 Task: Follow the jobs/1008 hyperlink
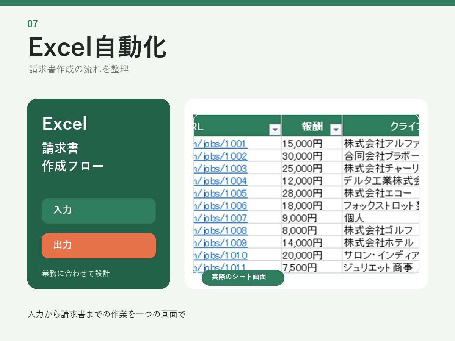tap(220, 231)
